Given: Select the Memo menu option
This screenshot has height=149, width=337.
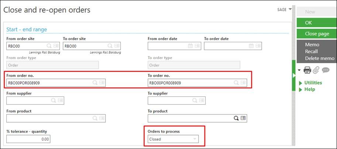Looking at the screenshot, I should 312,45.
